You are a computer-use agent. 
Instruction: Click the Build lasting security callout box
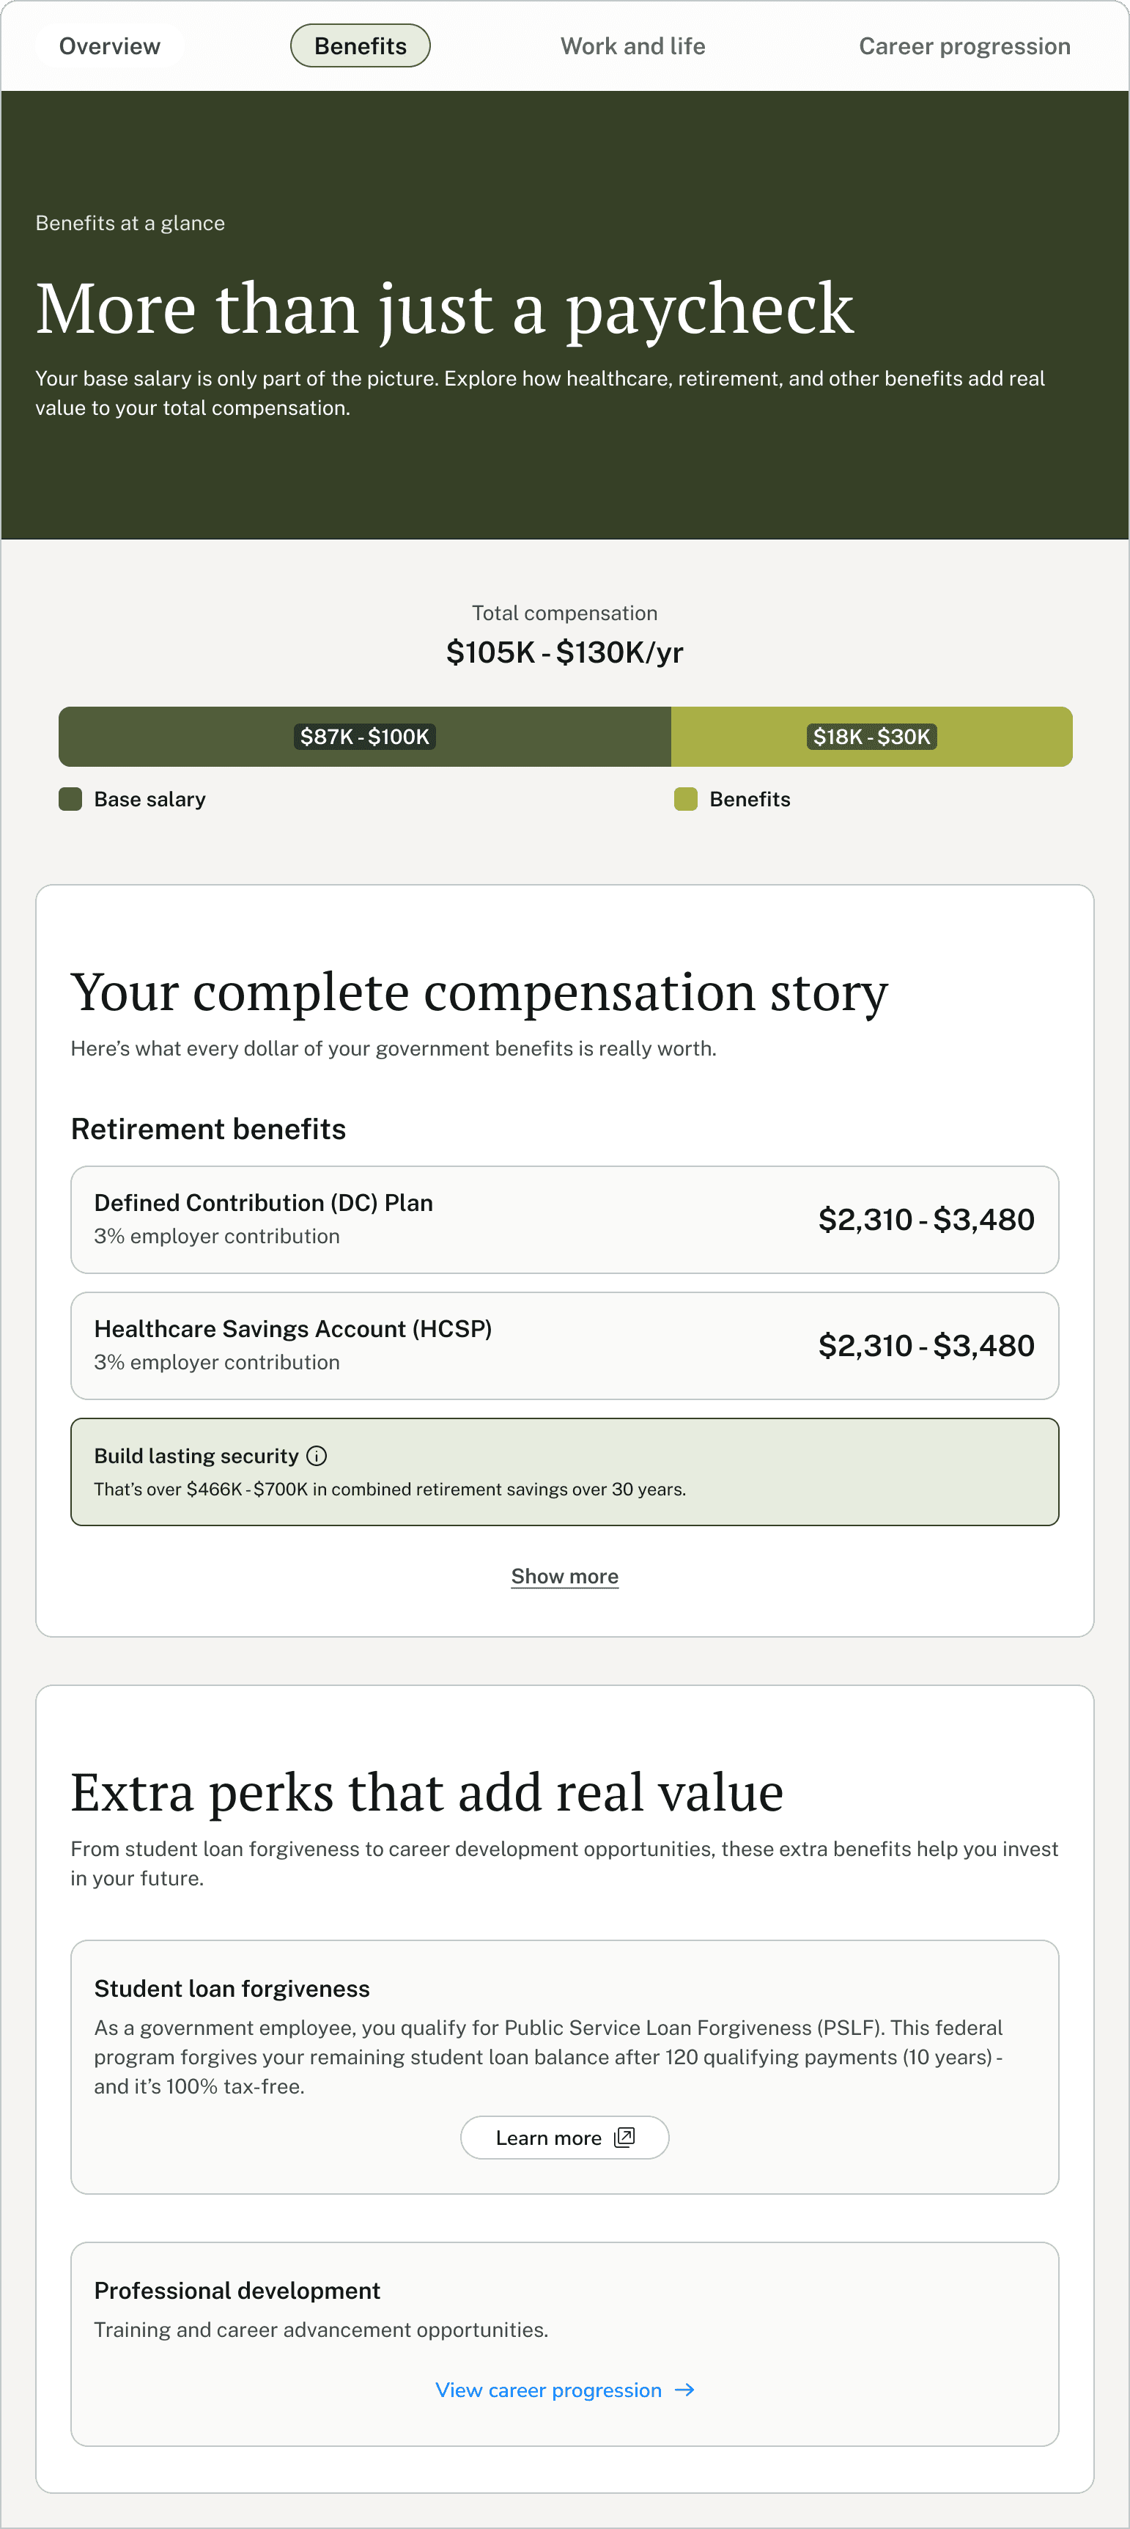(564, 1472)
